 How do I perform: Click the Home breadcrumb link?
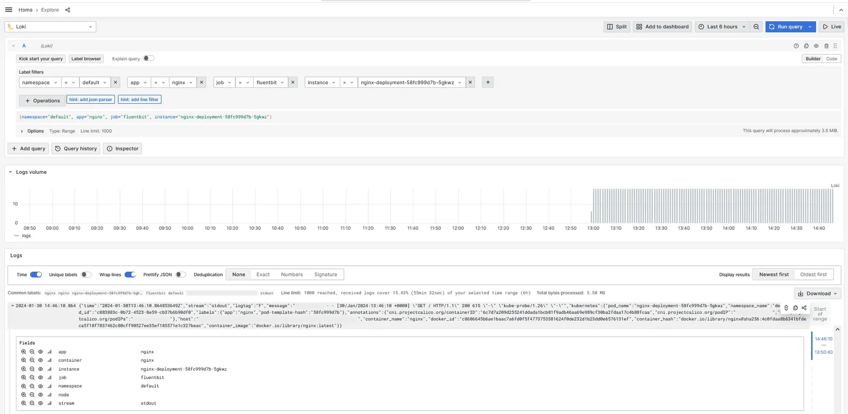(x=25, y=10)
